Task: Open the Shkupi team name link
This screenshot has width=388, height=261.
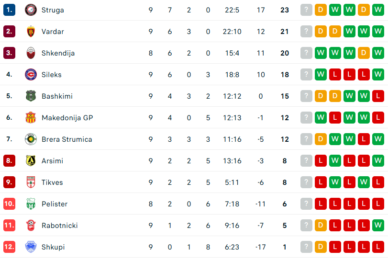Action: [x=53, y=247]
